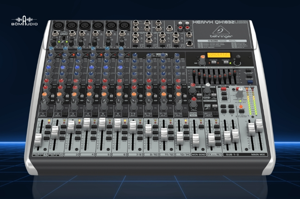Click the 9/10 channel fader
Viewport: 300px width, 199px height.
pyautogui.click(x=149, y=130)
